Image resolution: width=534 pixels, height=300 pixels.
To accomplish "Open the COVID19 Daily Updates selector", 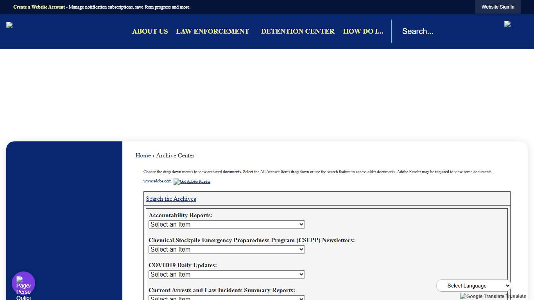I will [226, 274].
